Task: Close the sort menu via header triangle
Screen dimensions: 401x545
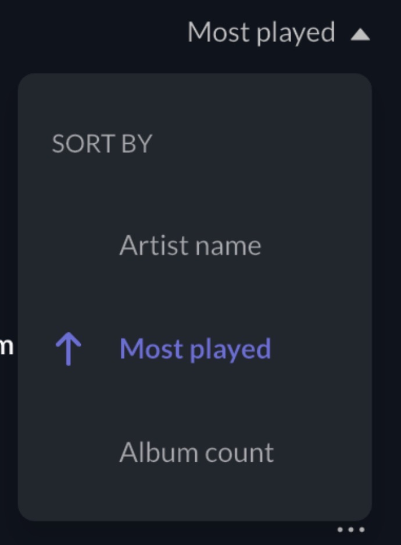Action: (x=360, y=35)
